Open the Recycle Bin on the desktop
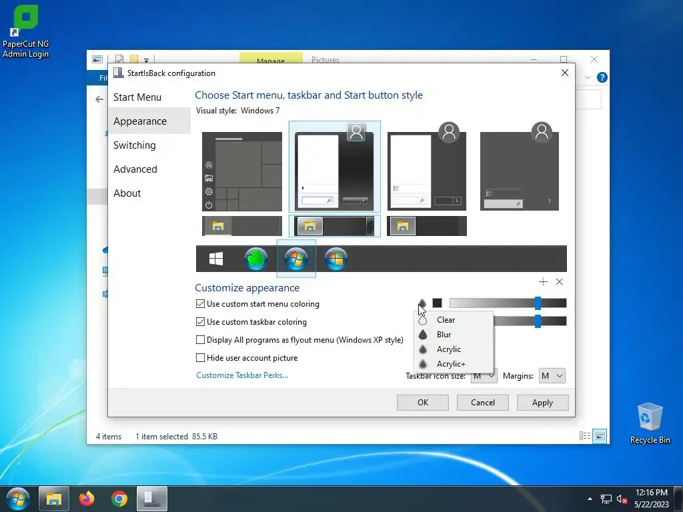This screenshot has height=512, width=683. 650,423
